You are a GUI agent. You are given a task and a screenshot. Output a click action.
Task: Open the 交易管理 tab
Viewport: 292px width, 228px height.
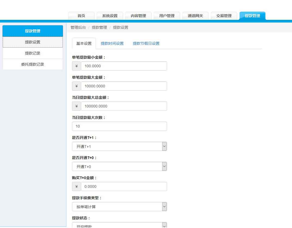point(224,16)
